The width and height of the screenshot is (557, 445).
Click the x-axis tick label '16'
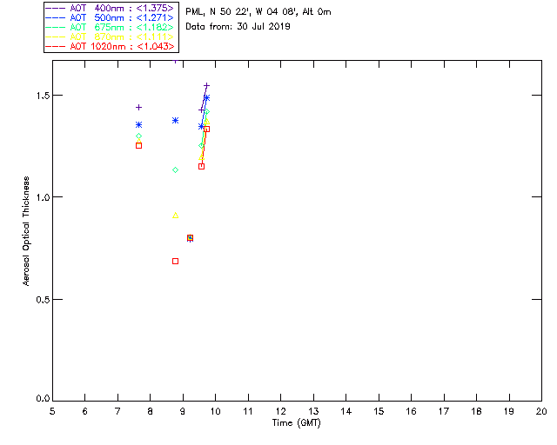pos(411,411)
